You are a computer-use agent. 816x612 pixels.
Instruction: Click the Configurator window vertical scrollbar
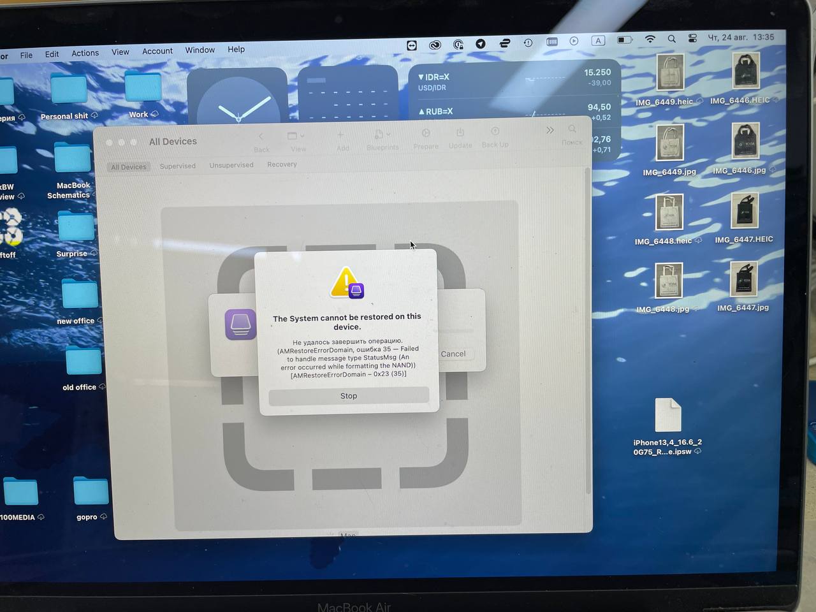click(x=588, y=331)
